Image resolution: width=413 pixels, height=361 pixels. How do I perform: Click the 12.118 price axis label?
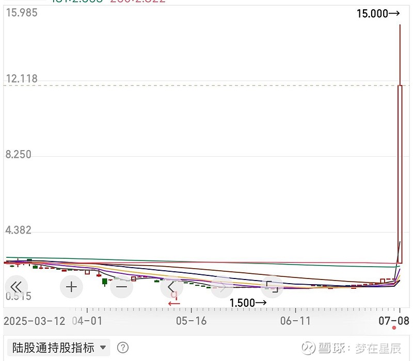[22, 79]
